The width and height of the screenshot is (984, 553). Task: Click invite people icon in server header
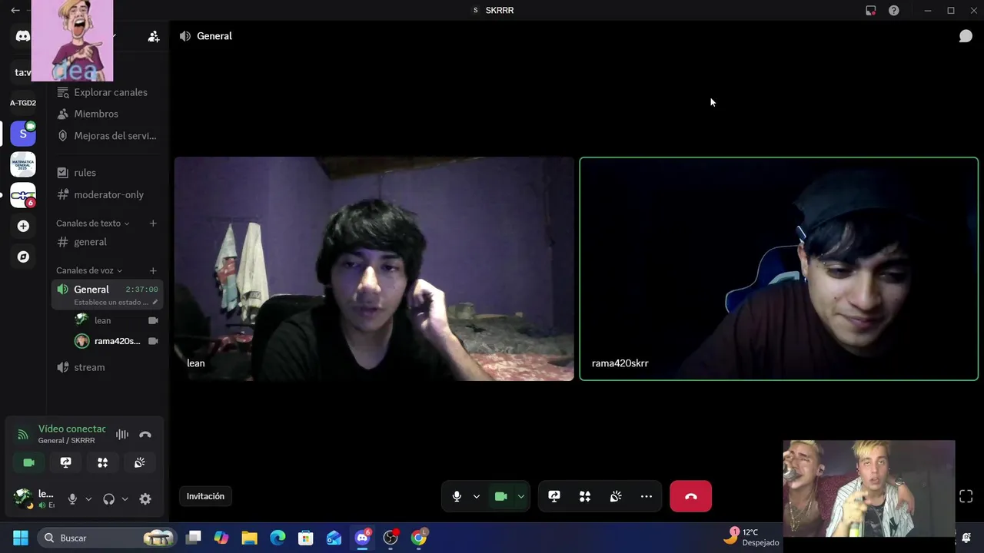pos(154,36)
